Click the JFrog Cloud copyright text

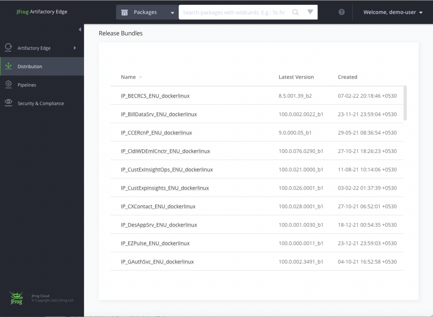tap(52, 298)
